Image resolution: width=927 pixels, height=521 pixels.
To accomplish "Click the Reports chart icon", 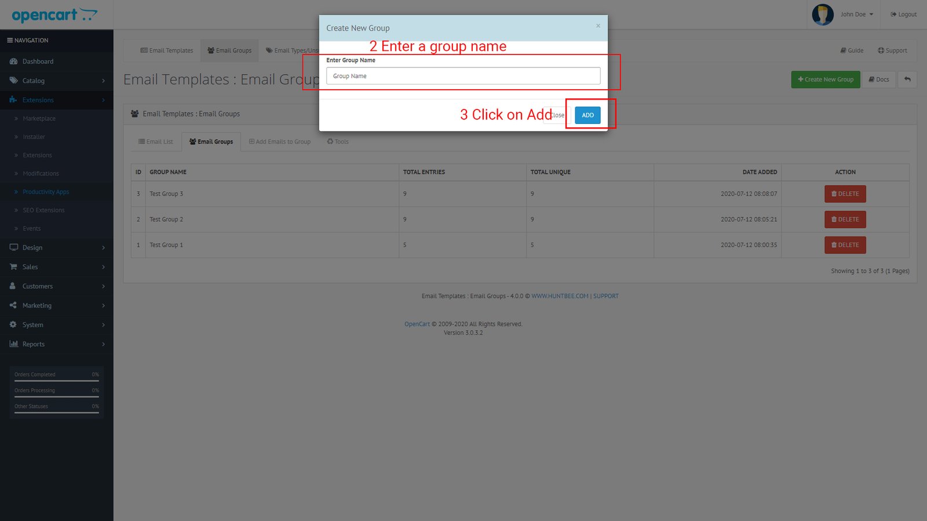I will pos(13,344).
